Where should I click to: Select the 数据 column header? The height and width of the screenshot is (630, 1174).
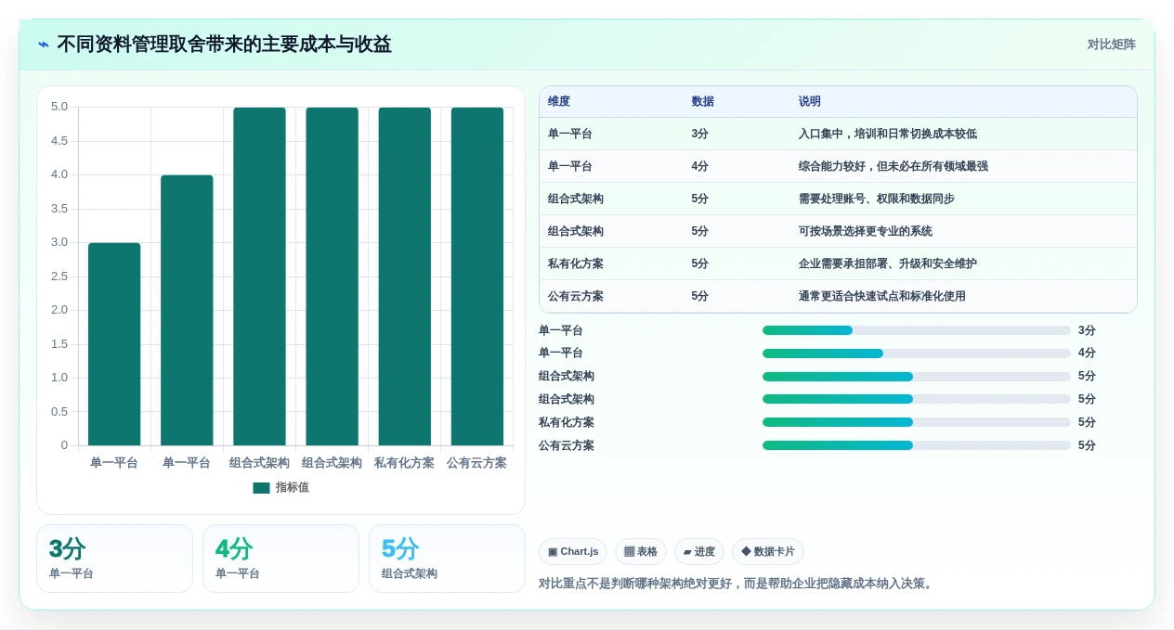tap(703, 101)
